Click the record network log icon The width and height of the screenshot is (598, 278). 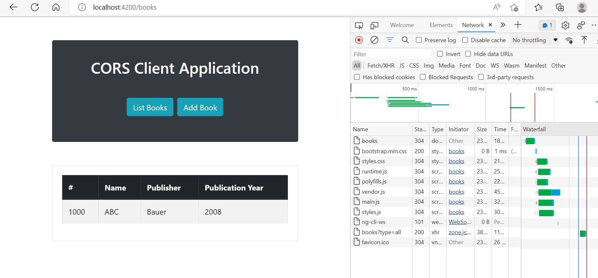[359, 40]
